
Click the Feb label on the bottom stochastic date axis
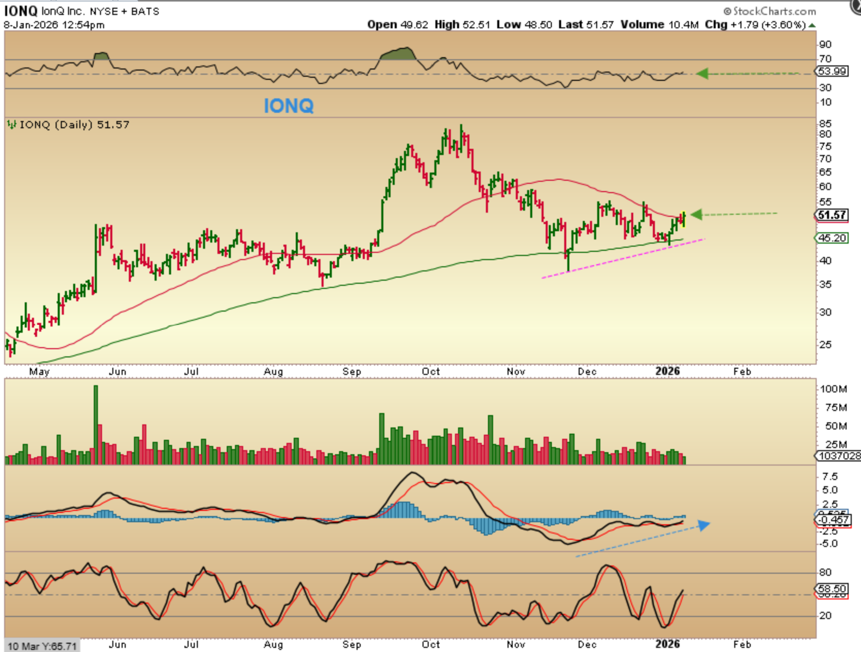coord(742,644)
